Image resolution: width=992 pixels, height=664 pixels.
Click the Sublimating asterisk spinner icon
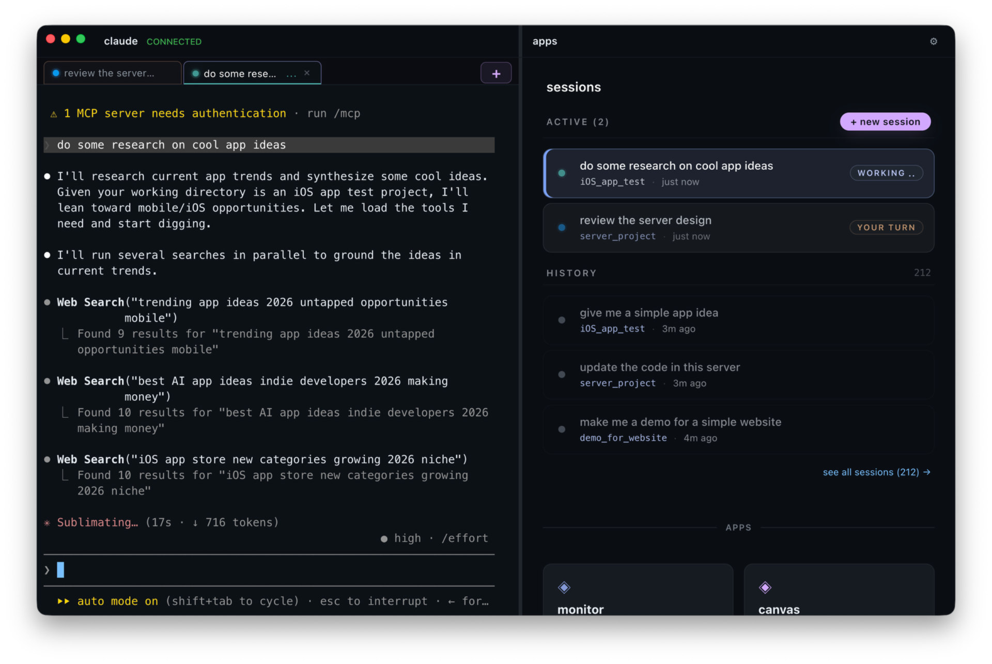[47, 523]
